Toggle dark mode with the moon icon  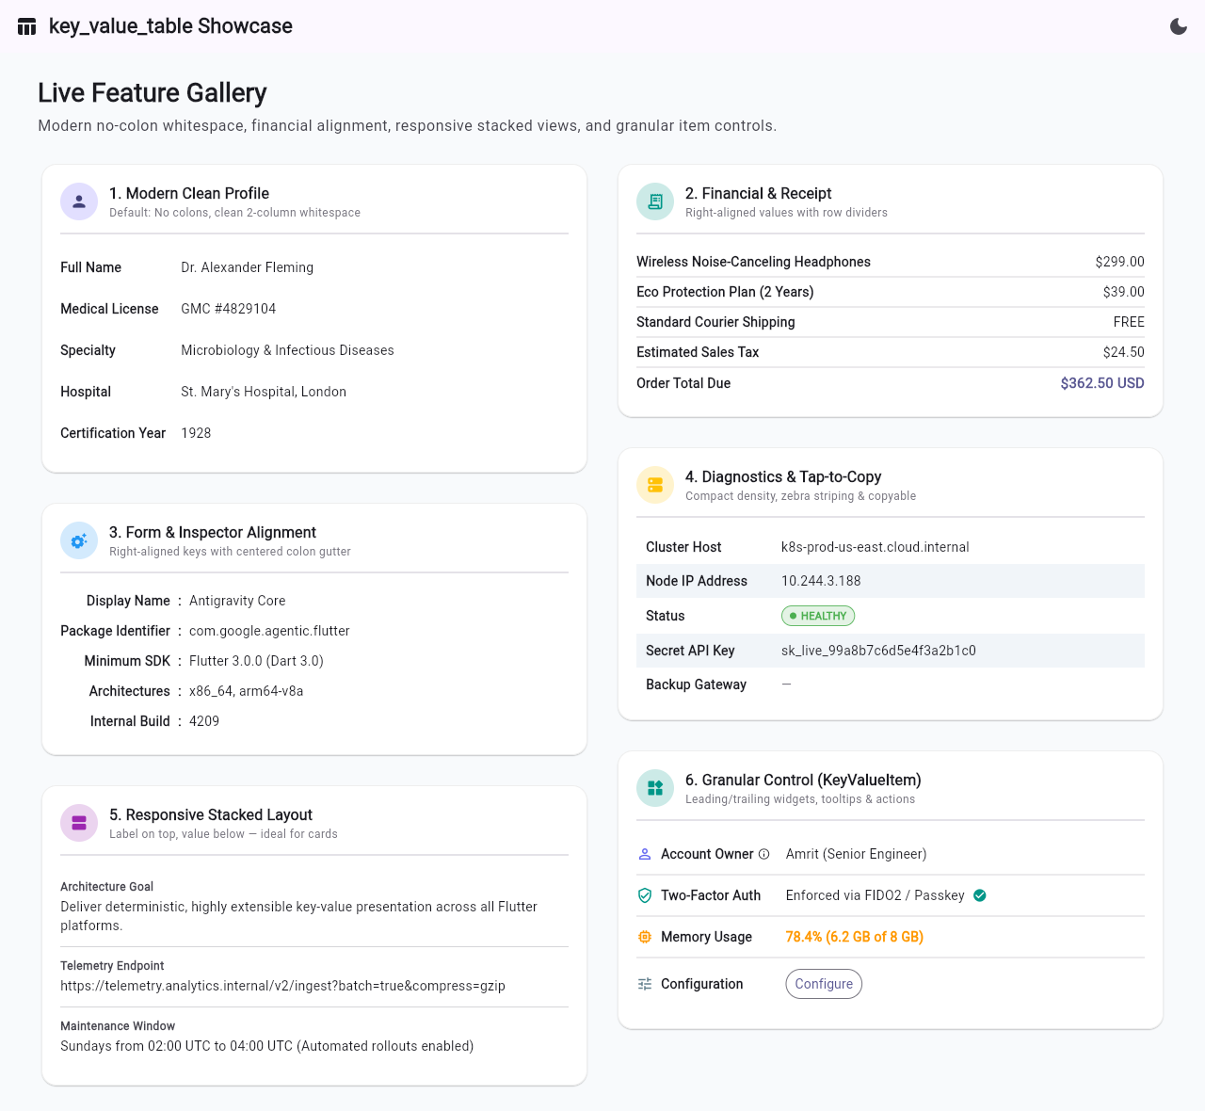[x=1179, y=26]
